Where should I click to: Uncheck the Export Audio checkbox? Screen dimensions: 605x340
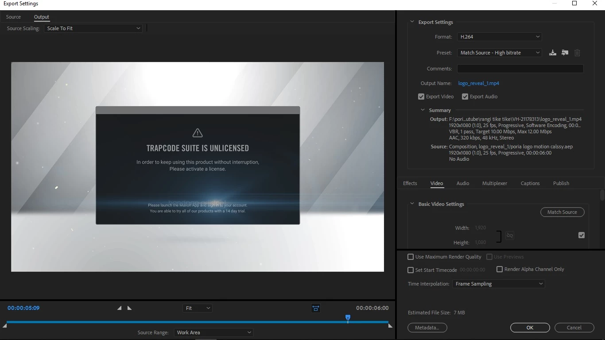point(465,97)
